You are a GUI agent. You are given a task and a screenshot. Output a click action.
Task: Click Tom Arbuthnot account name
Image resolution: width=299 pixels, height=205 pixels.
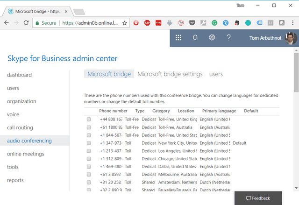[x=265, y=38]
